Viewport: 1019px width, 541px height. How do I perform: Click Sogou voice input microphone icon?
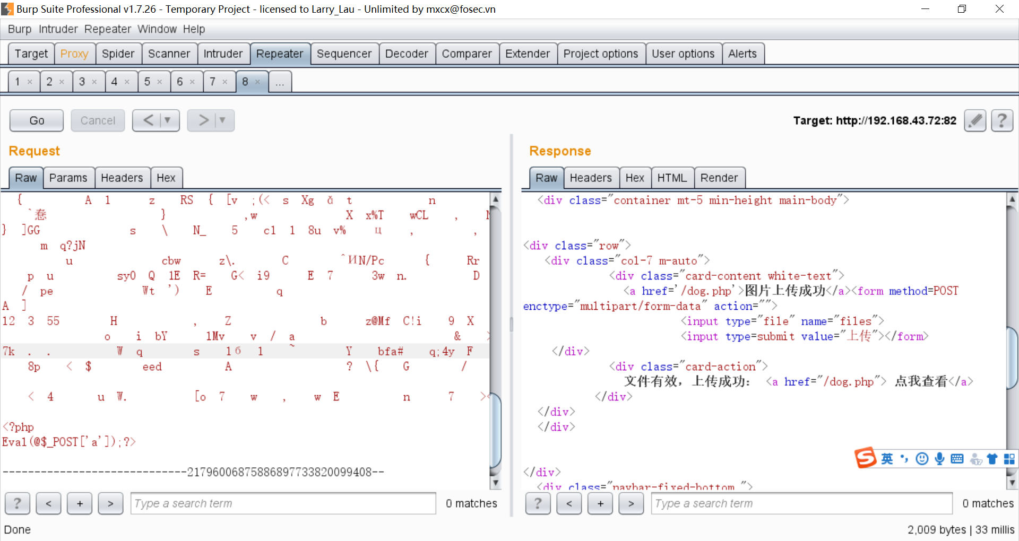tap(939, 459)
